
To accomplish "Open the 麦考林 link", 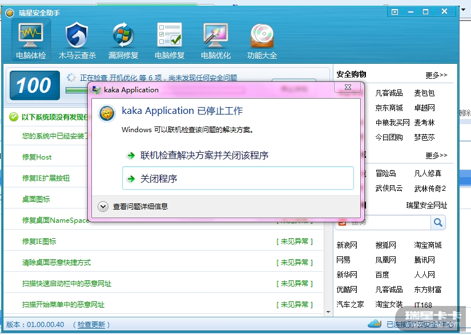I will [x=424, y=122].
